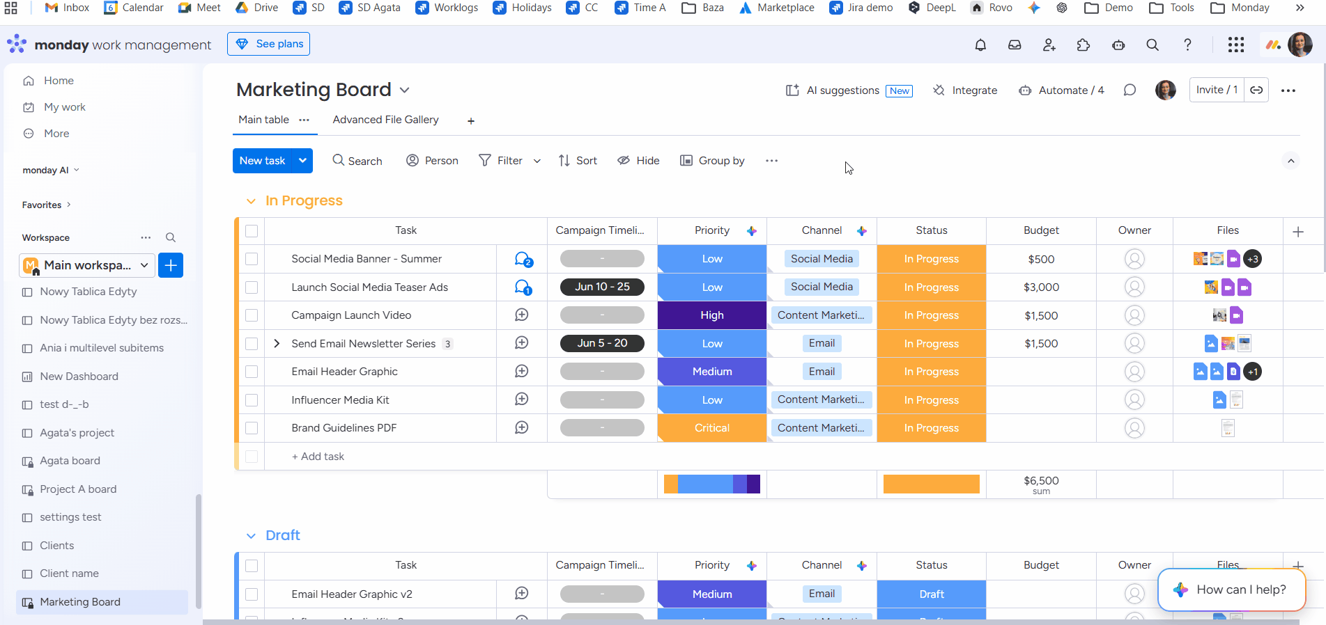Copy board link icon beside Invite
1326x625 pixels.
coord(1256,90)
